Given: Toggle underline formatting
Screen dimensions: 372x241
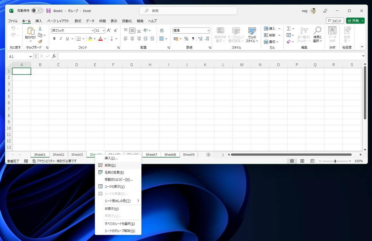Looking at the screenshot, I should point(67,39).
